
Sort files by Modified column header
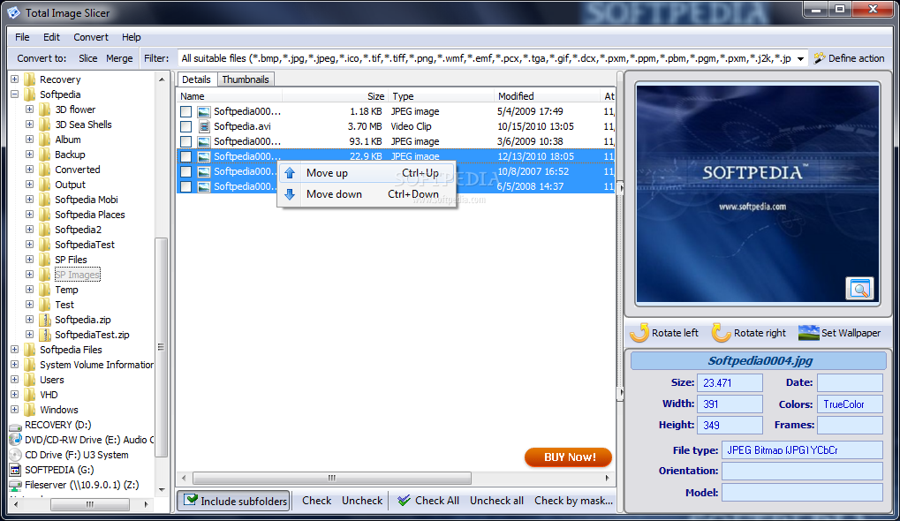547,96
